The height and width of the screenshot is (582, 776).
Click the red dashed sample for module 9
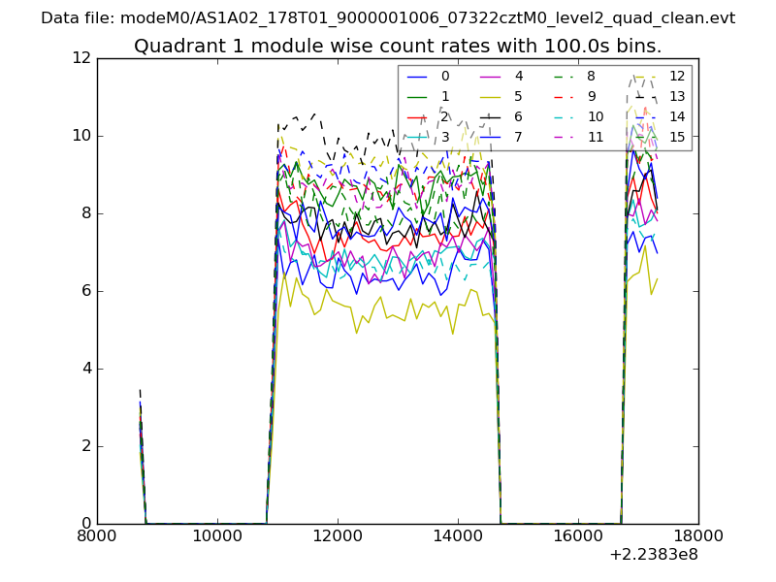click(566, 96)
